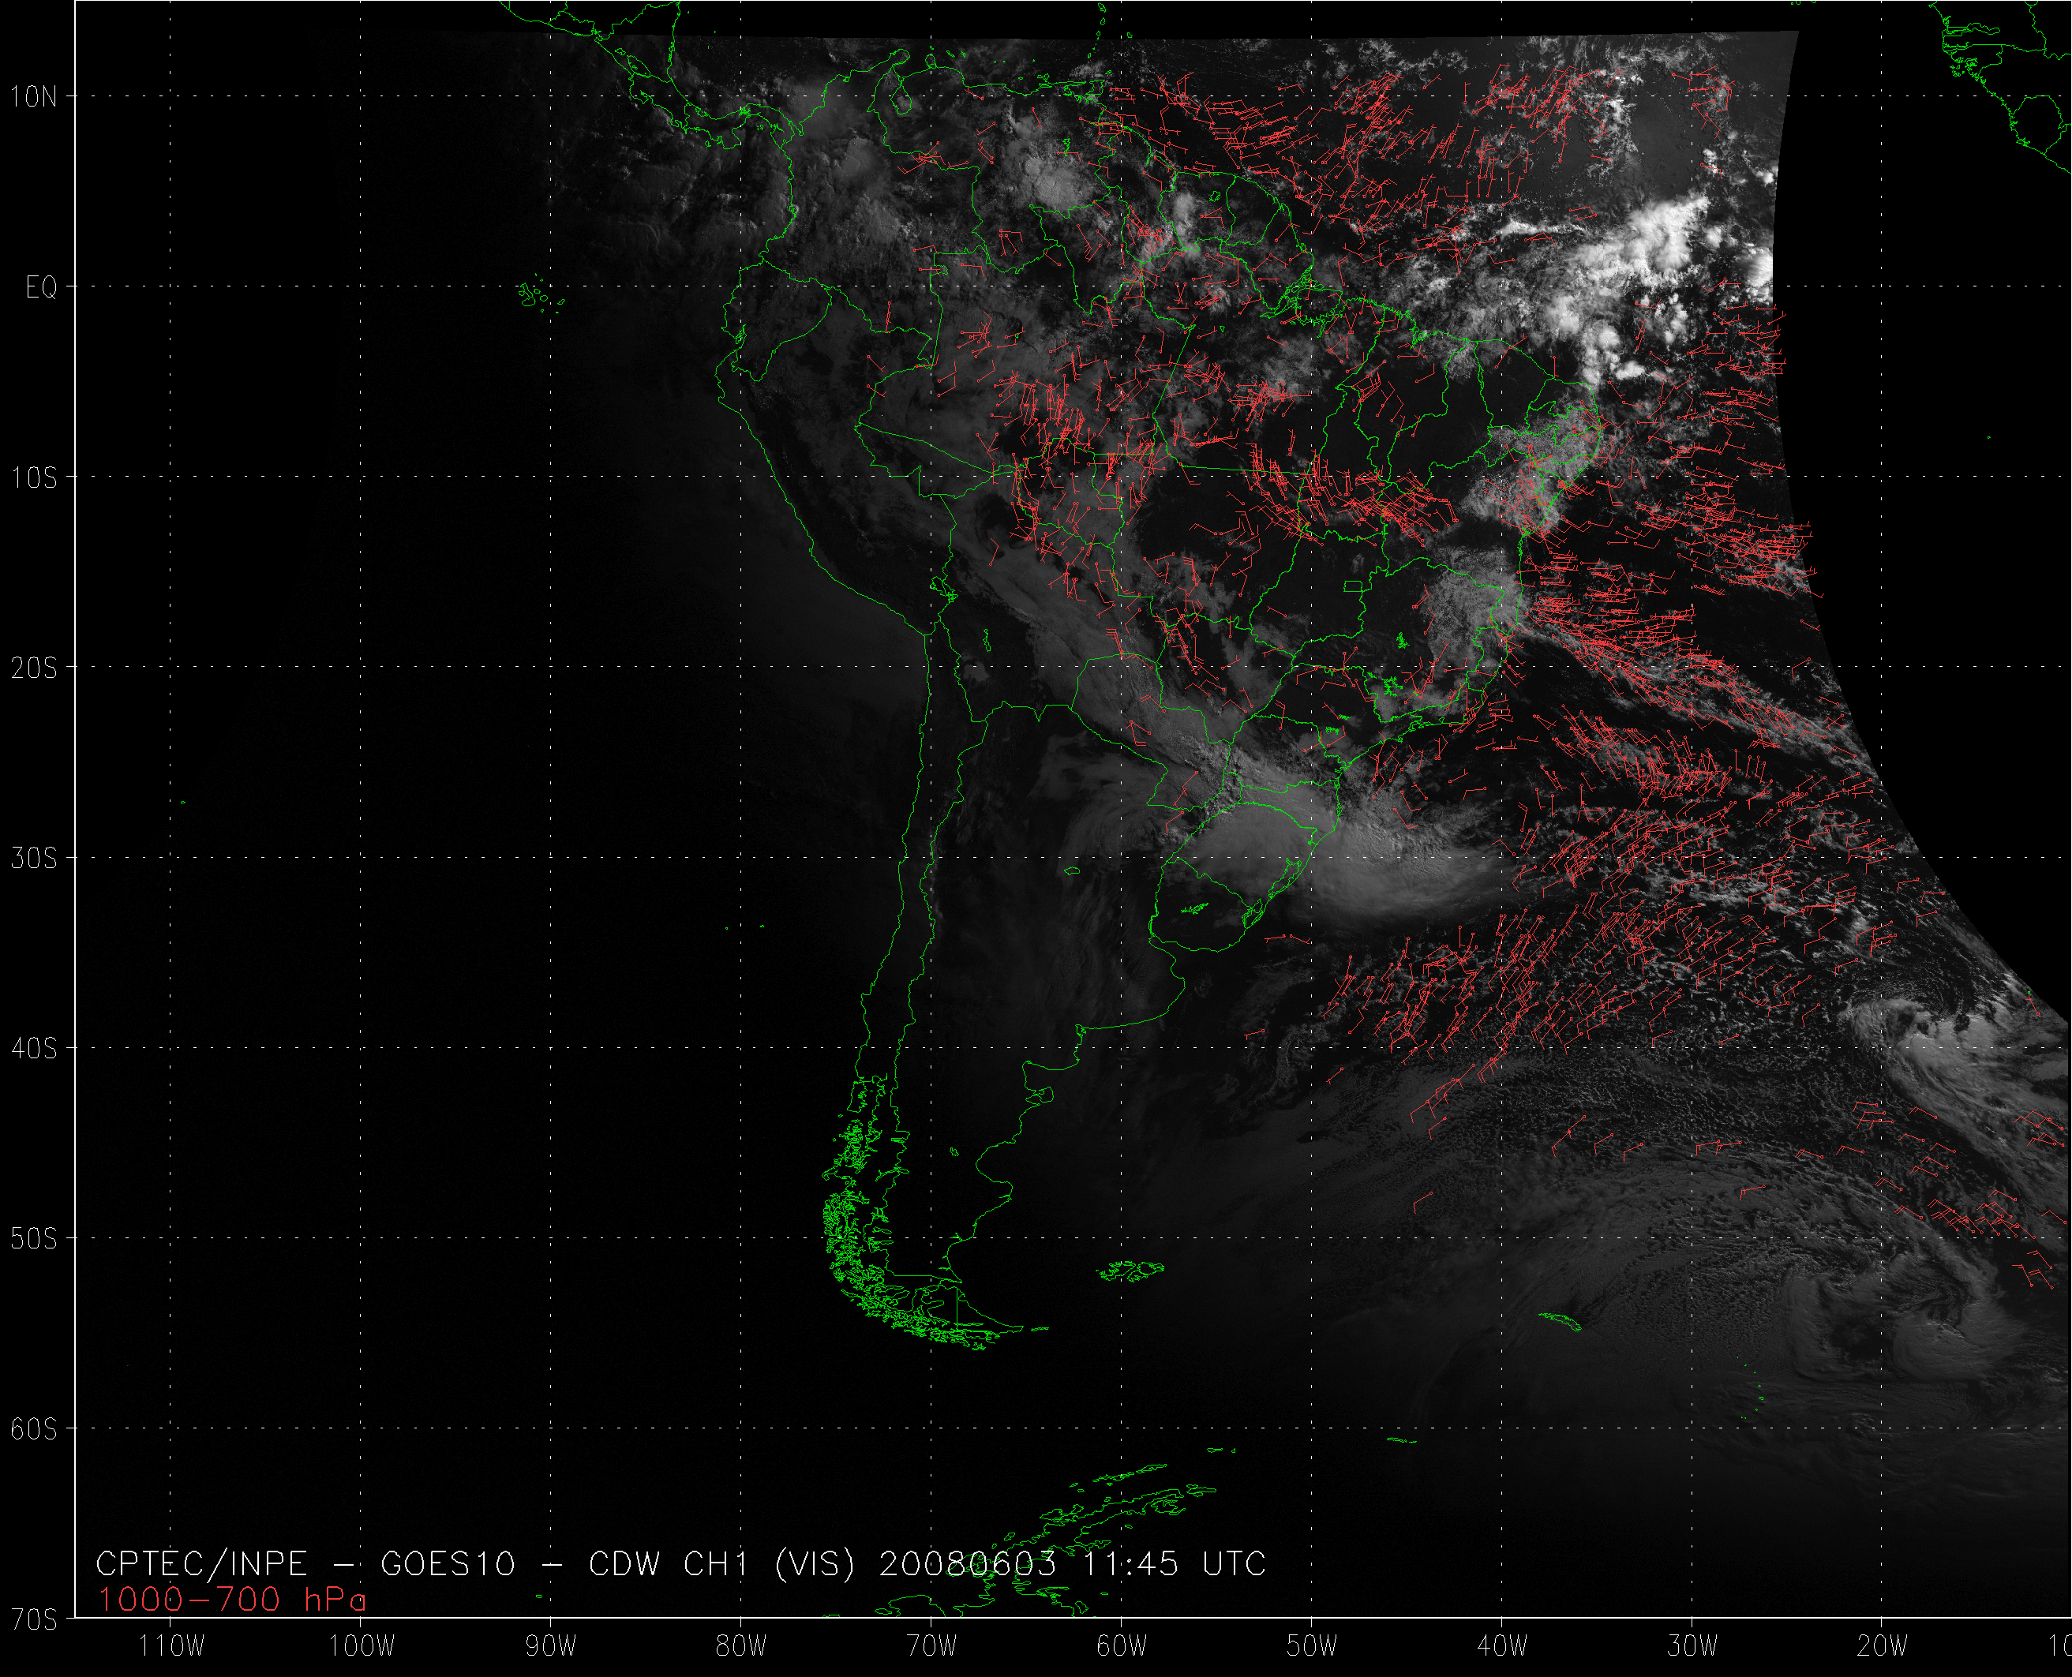Click the 50W longitude label

1313,1646
